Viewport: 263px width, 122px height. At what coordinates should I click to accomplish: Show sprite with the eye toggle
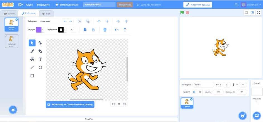(194, 92)
